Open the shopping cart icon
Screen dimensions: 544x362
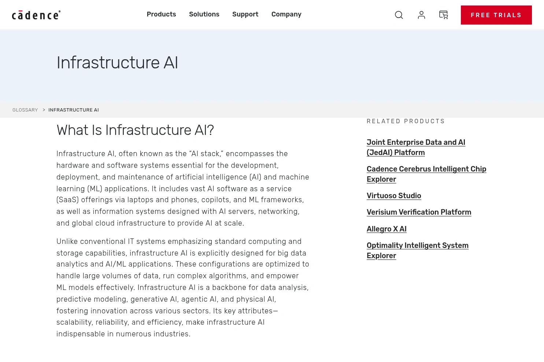tap(444, 15)
